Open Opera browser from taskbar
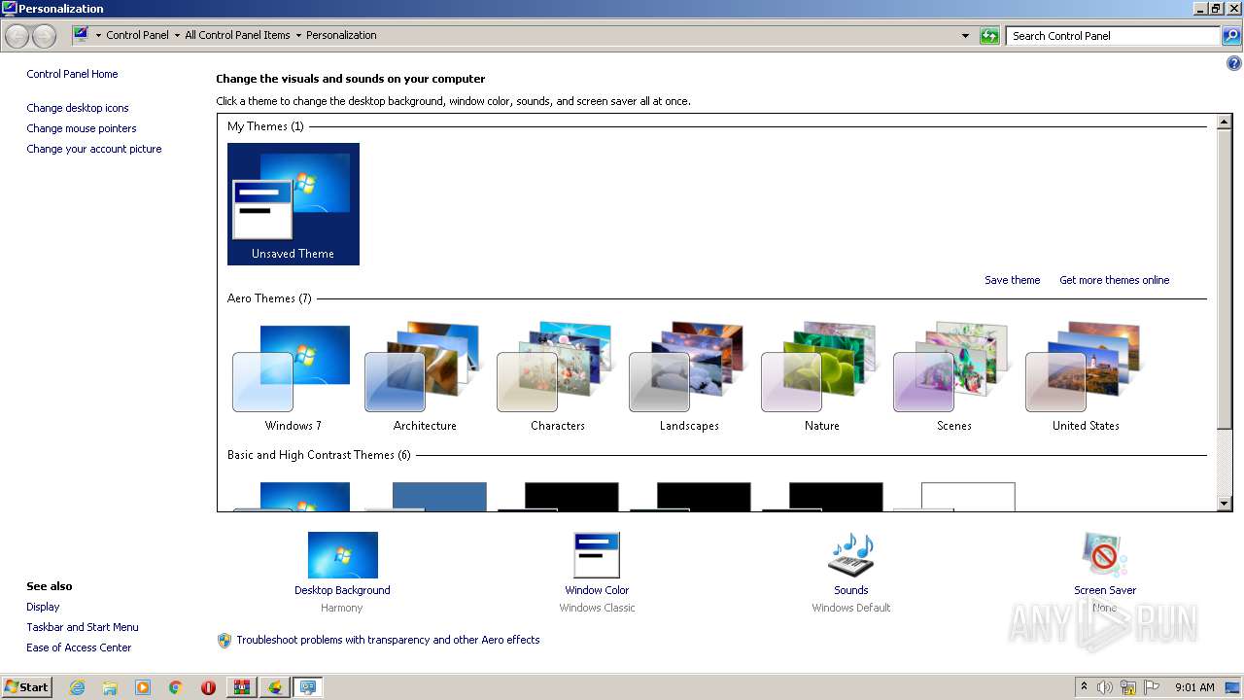This screenshot has width=1244, height=700. [x=208, y=687]
